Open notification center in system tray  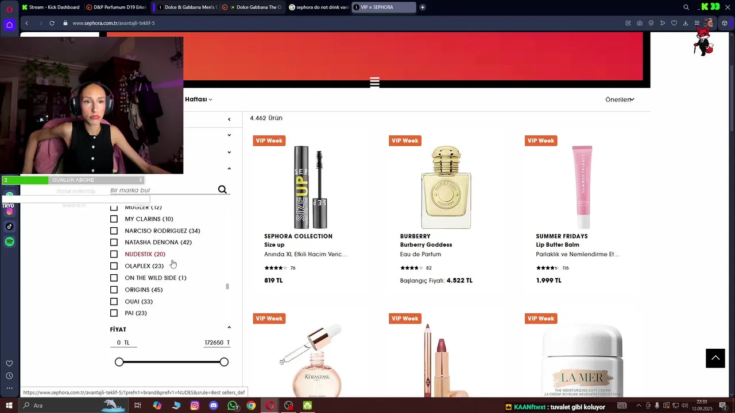tap(724, 406)
